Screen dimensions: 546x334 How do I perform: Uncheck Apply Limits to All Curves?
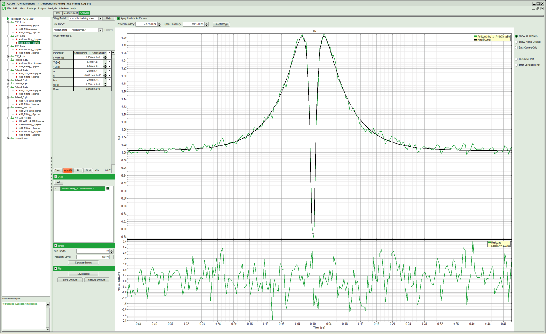[x=118, y=18]
